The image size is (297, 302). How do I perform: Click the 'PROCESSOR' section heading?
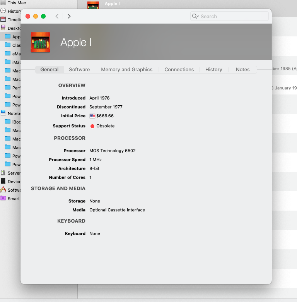[x=70, y=138]
